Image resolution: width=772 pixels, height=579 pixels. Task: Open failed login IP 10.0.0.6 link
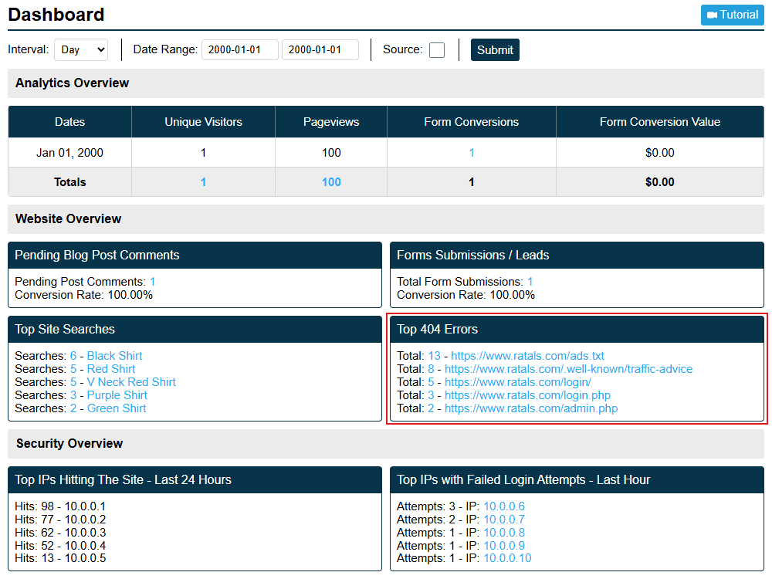(x=504, y=506)
